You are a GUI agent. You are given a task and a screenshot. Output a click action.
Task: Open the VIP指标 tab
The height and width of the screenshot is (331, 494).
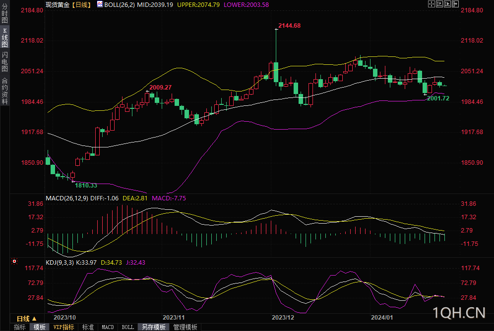[x=63, y=327]
